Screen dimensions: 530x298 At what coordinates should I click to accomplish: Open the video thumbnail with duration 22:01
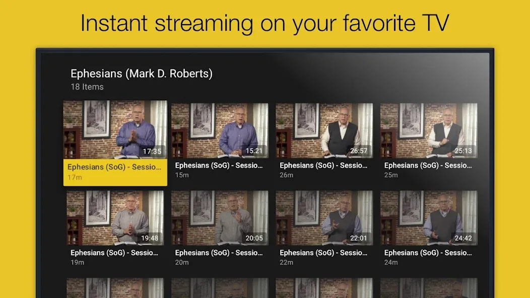point(324,218)
